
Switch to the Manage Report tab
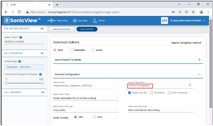point(62,29)
